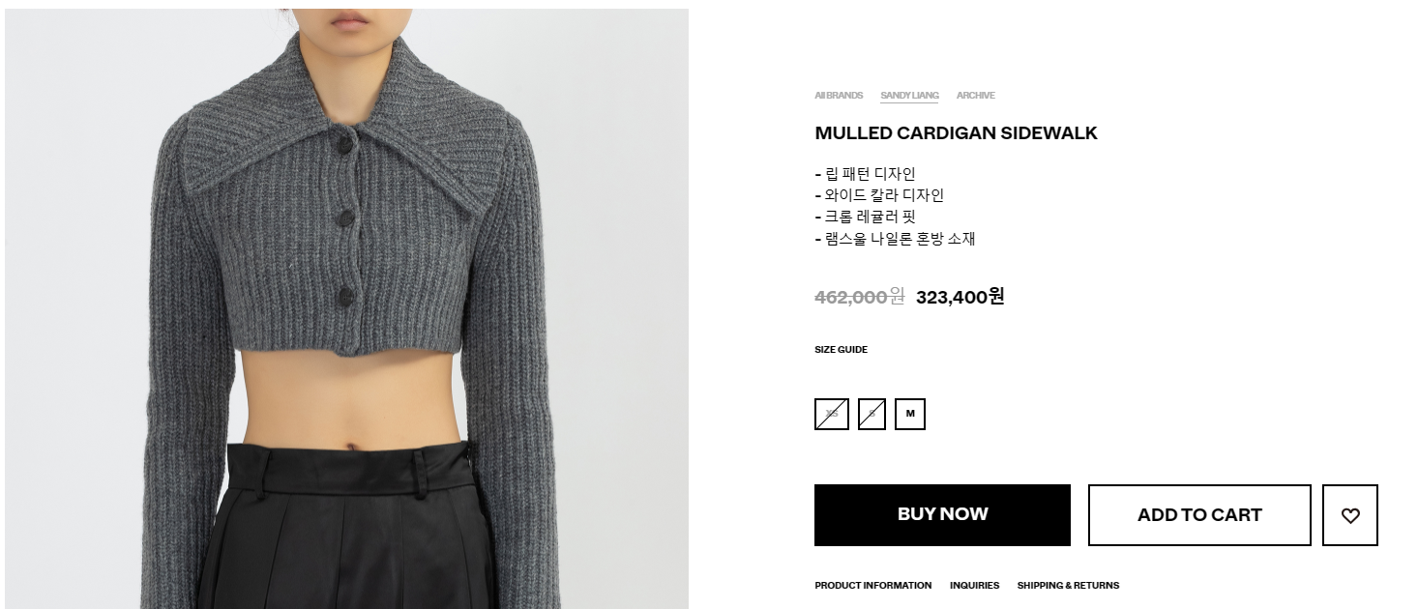Click the Buy Now button

coord(942,515)
